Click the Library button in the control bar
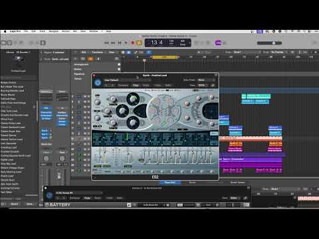The image size is (319, 239). coord(3,42)
